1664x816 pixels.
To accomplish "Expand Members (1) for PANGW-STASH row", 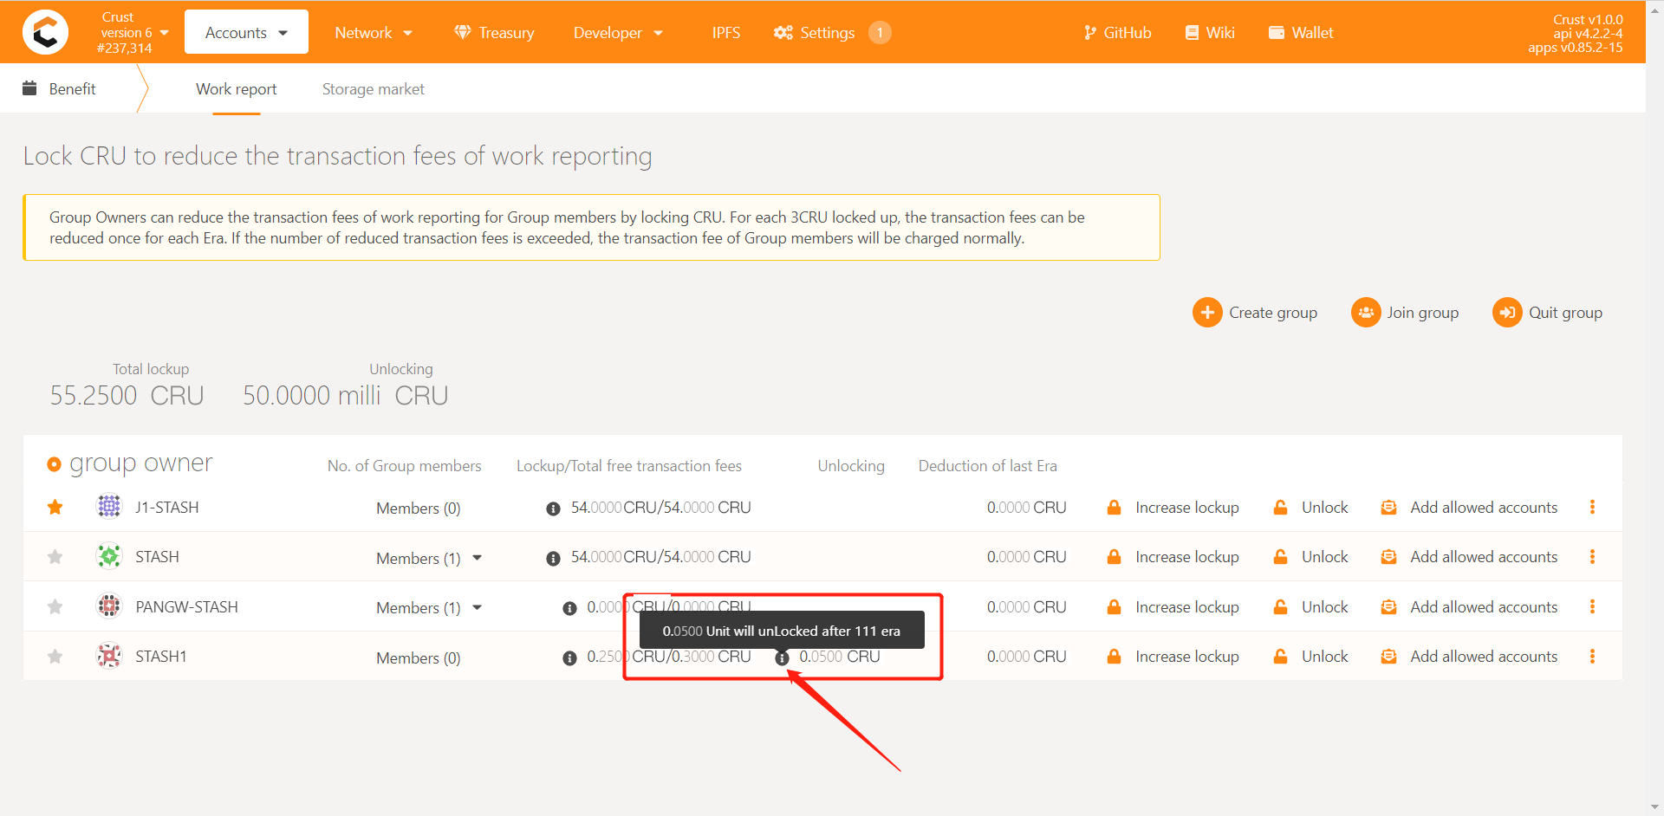I will point(429,607).
